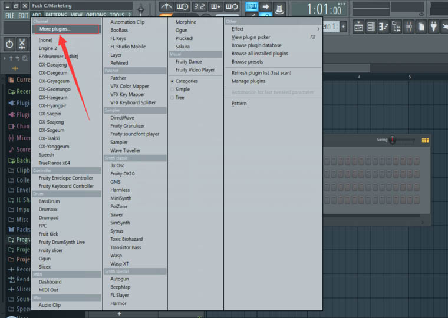Select the FPC drum plugin
This screenshot has width=448, height=318.
[x=42, y=226]
